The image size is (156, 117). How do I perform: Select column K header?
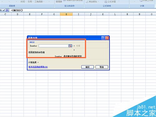coord(103,14)
